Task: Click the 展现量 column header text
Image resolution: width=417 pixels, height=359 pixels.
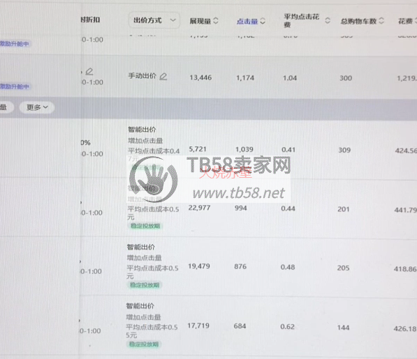Action: click(200, 21)
